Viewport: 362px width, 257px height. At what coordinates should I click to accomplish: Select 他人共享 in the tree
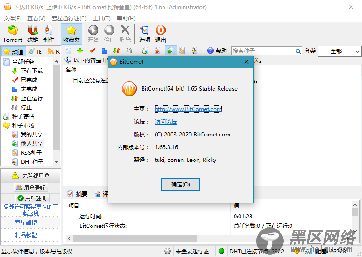pos(32,143)
